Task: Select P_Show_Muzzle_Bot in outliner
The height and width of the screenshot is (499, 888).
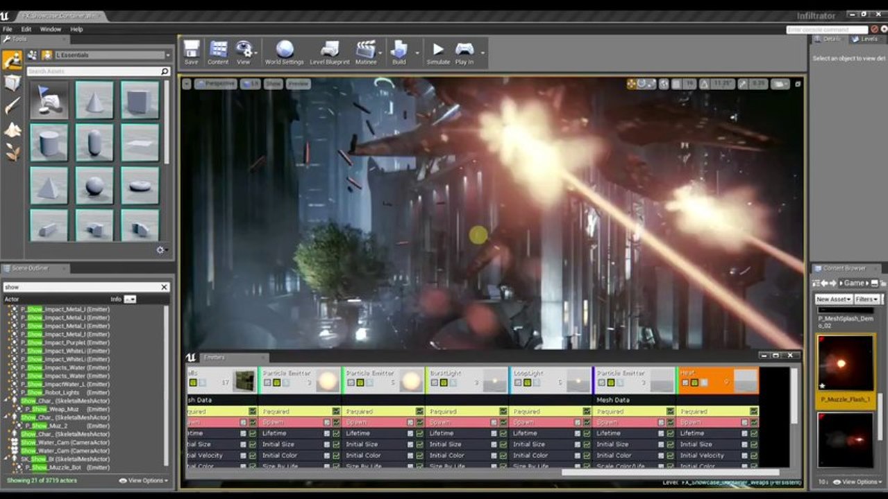Action: click(x=67, y=468)
